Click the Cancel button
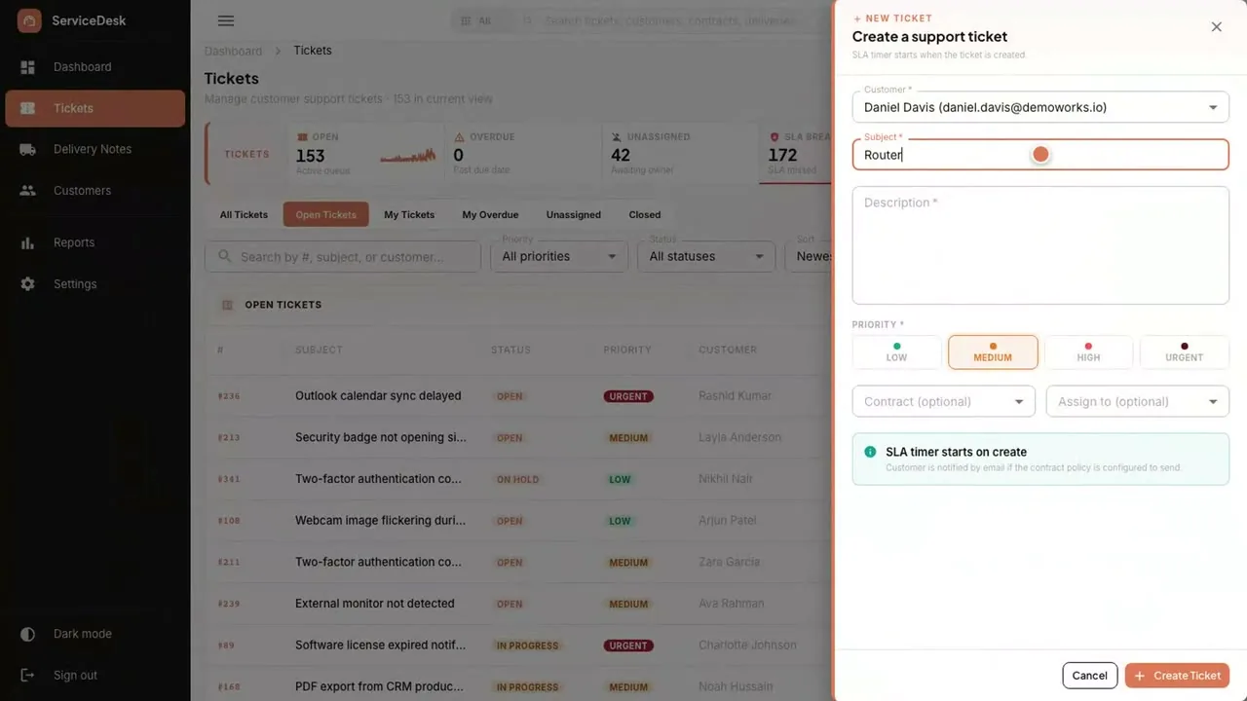The image size is (1247, 701). coord(1089,676)
